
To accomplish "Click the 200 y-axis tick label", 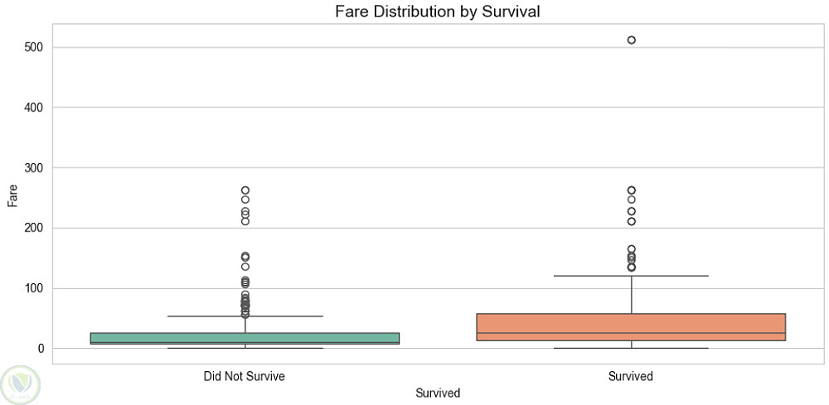I will tap(35, 228).
